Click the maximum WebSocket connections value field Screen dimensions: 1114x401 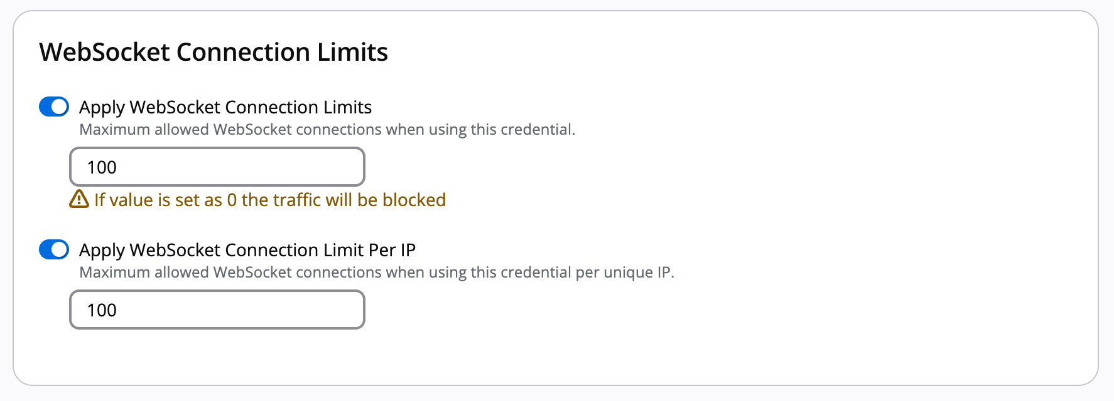[217, 167]
